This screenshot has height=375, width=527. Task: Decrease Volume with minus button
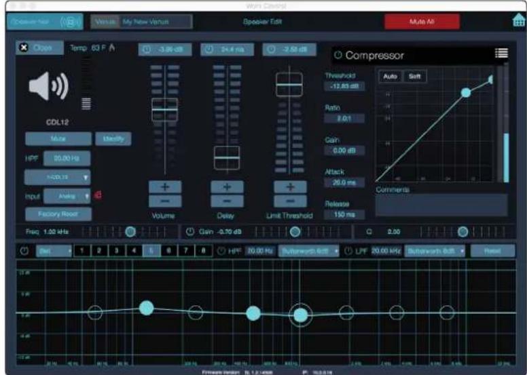pyautogui.click(x=165, y=201)
